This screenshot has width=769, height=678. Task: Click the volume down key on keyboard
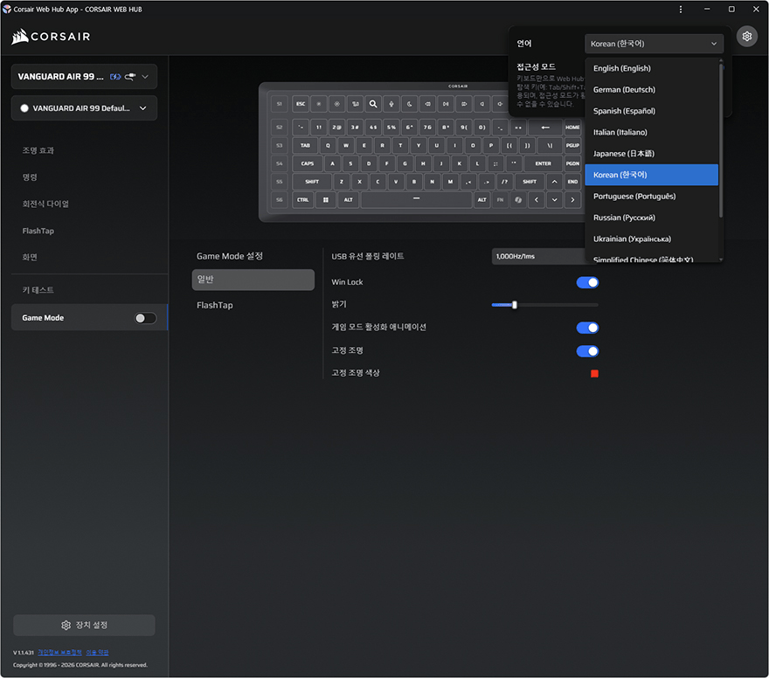pyautogui.click(x=482, y=104)
